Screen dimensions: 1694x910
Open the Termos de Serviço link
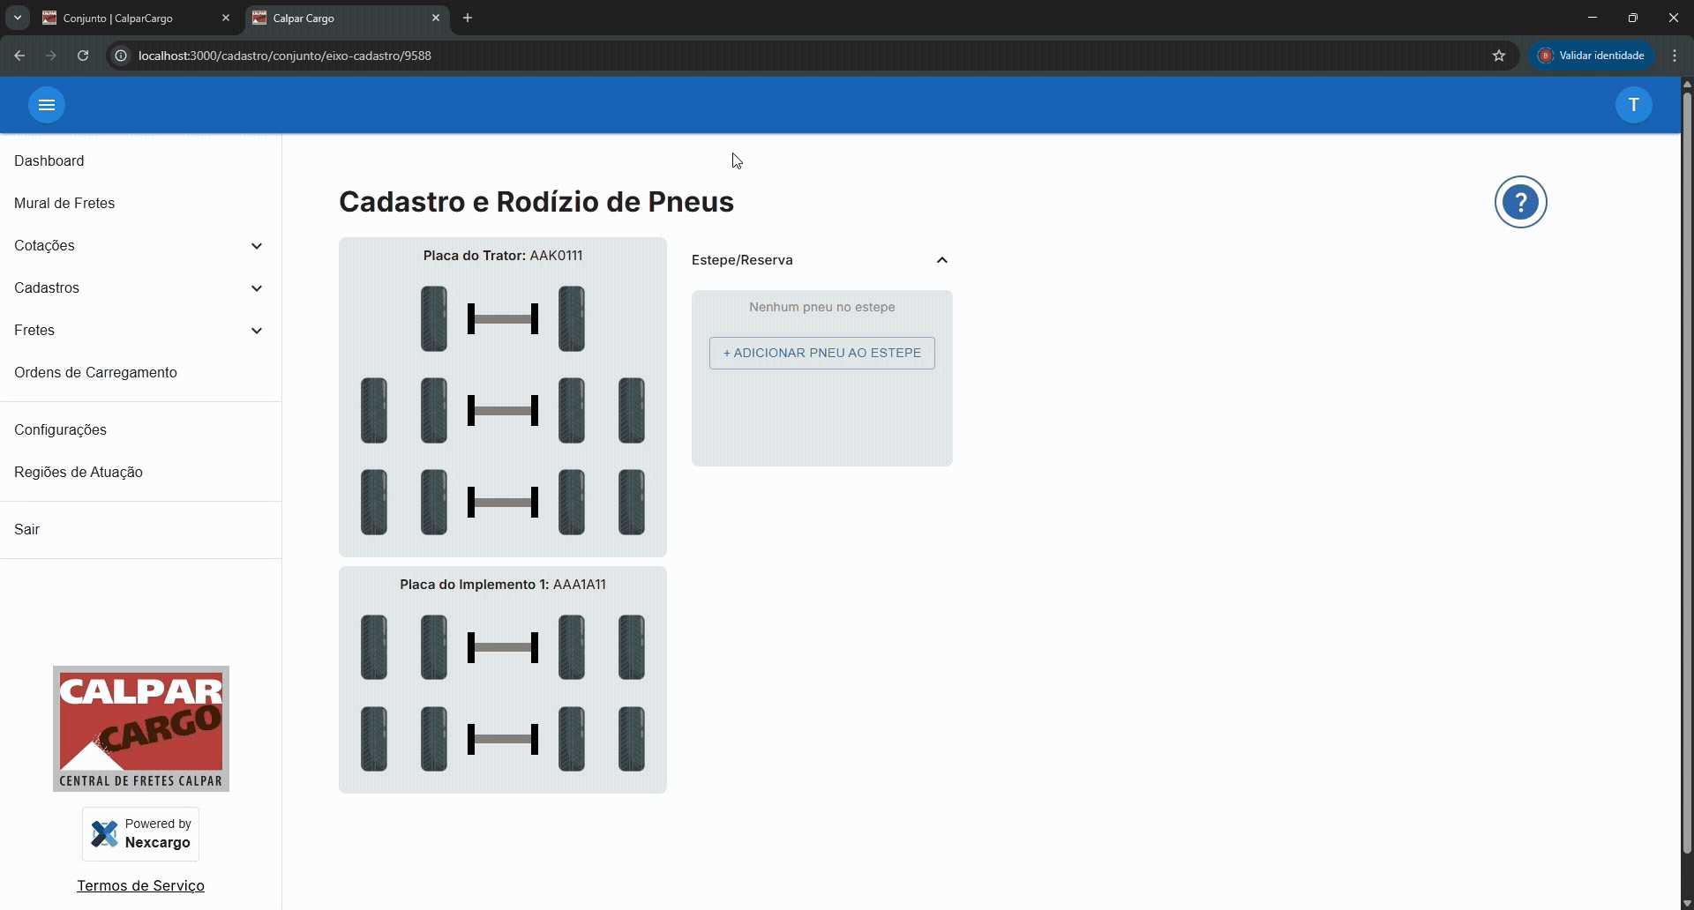click(140, 885)
